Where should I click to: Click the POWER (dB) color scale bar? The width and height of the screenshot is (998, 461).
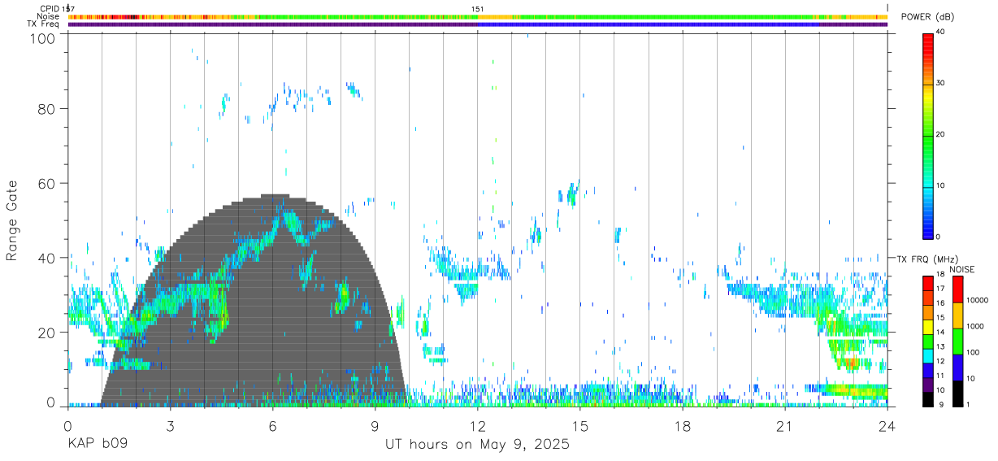(928, 135)
